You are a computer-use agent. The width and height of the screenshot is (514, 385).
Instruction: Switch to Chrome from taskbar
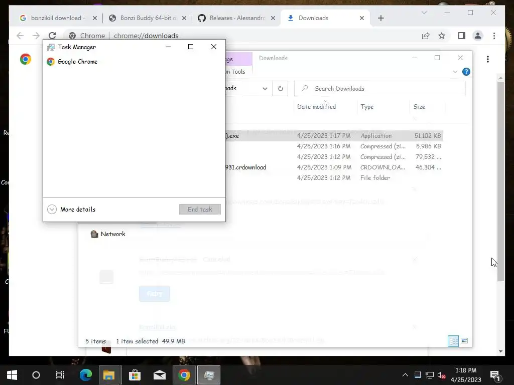[x=184, y=375]
